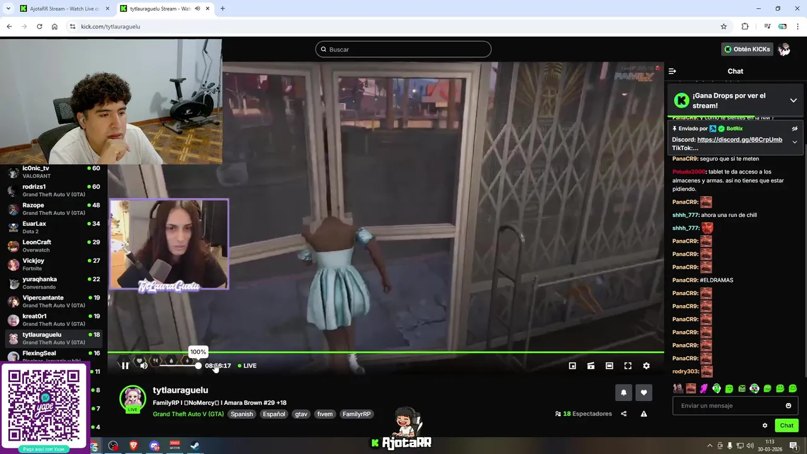Toggle theater mode icon
Viewport: 807px width, 454px height.
click(x=609, y=366)
